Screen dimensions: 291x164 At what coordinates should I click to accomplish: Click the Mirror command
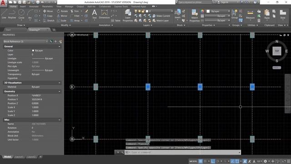62,16
